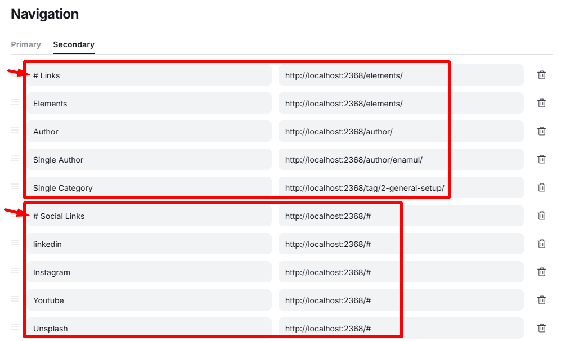
Task: Remove the Single Author navigation item
Action: tap(541, 159)
